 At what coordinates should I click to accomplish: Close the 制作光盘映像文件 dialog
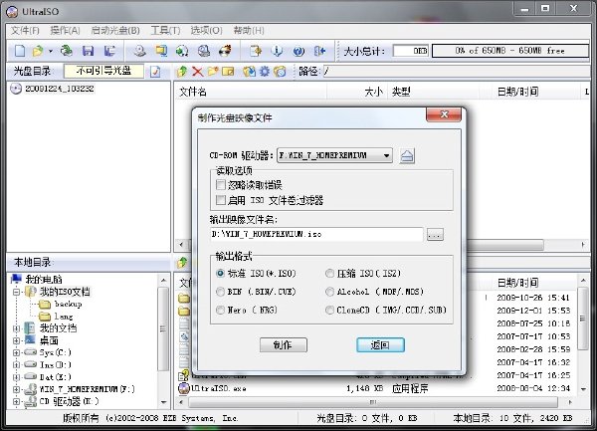pos(444,114)
